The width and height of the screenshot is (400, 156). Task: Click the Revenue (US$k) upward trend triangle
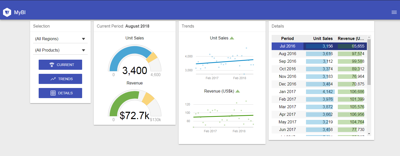238,91
